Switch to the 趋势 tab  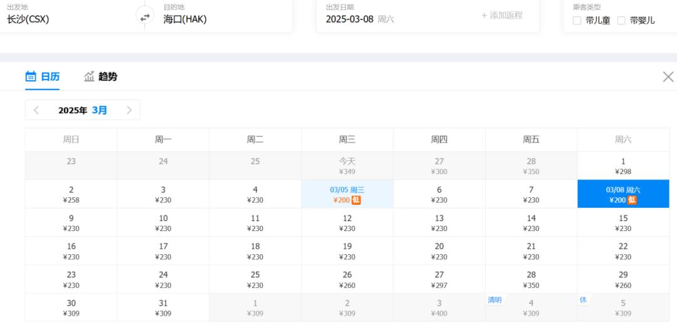[x=101, y=76]
